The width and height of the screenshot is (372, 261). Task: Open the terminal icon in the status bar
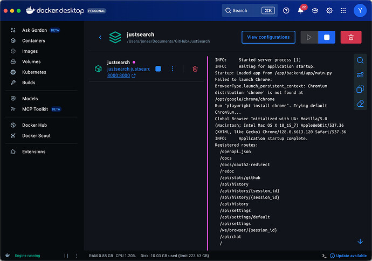324,256
